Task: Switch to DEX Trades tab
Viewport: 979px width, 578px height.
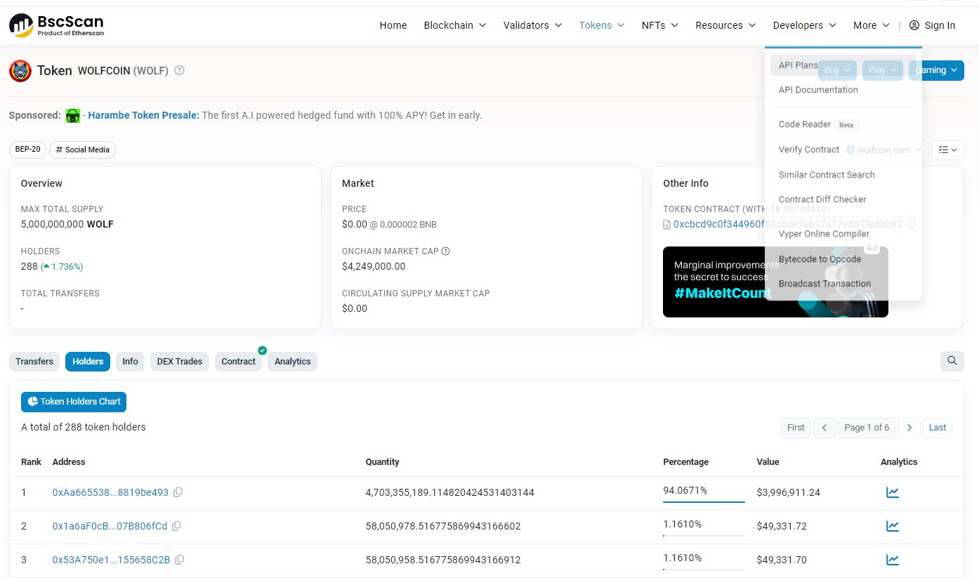Action: [180, 362]
